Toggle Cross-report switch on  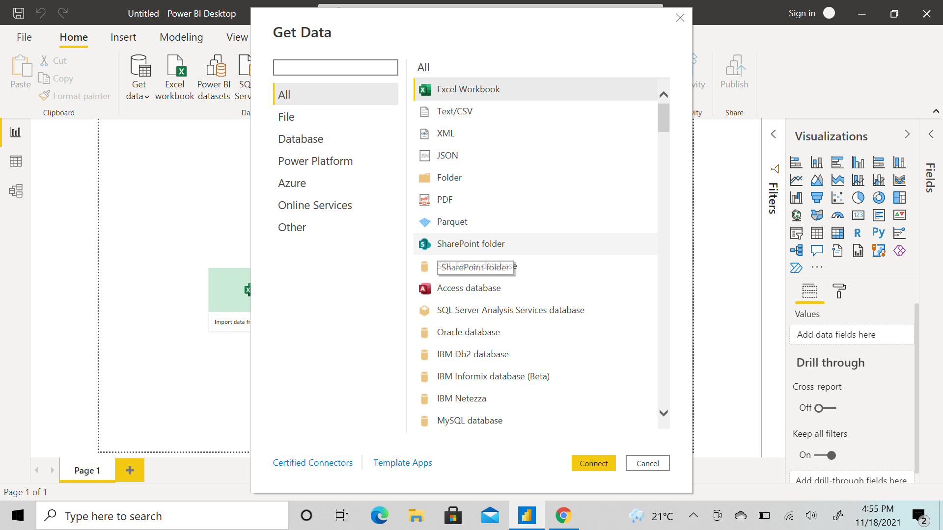pyautogui.click(x=825, y=408)
